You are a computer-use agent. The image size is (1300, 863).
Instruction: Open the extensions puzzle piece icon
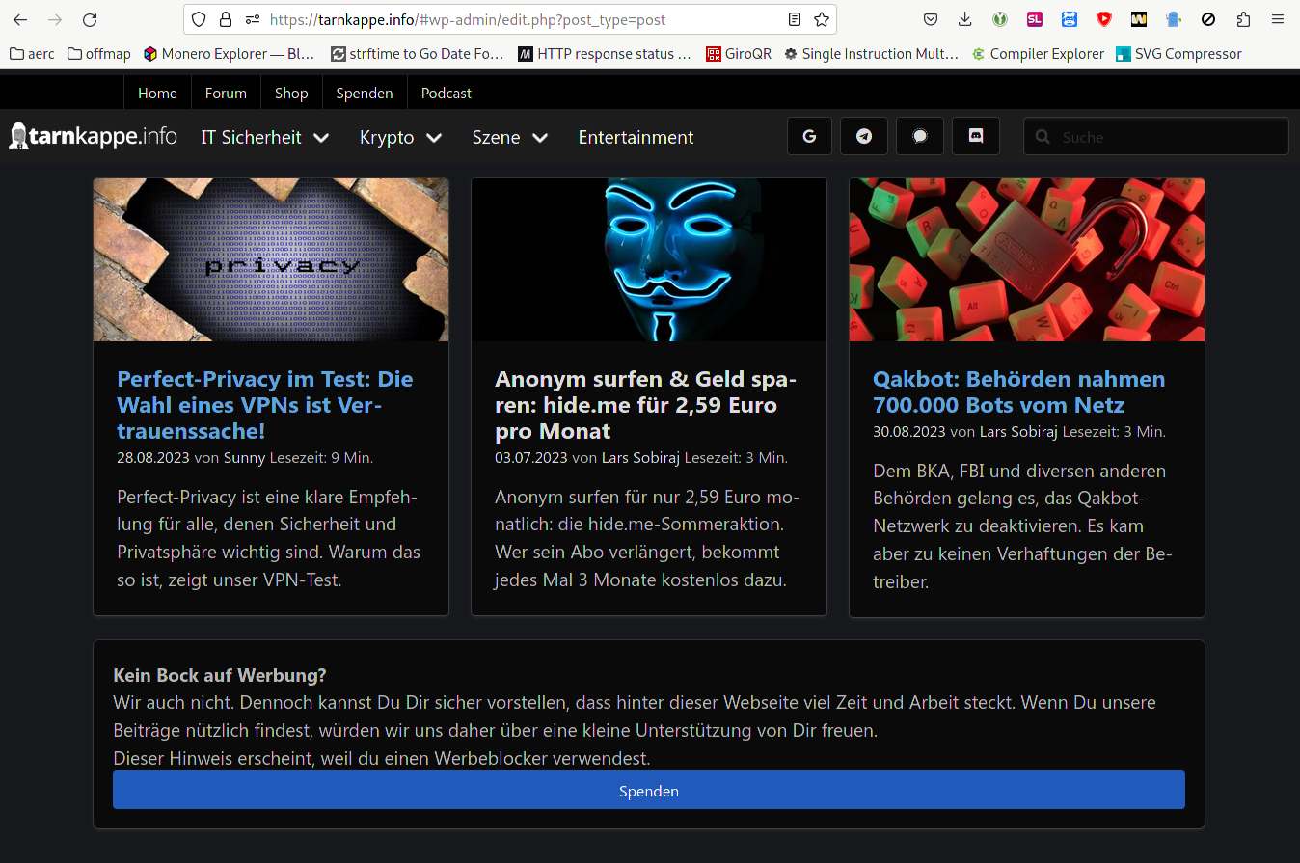(x=1243, y=19)
